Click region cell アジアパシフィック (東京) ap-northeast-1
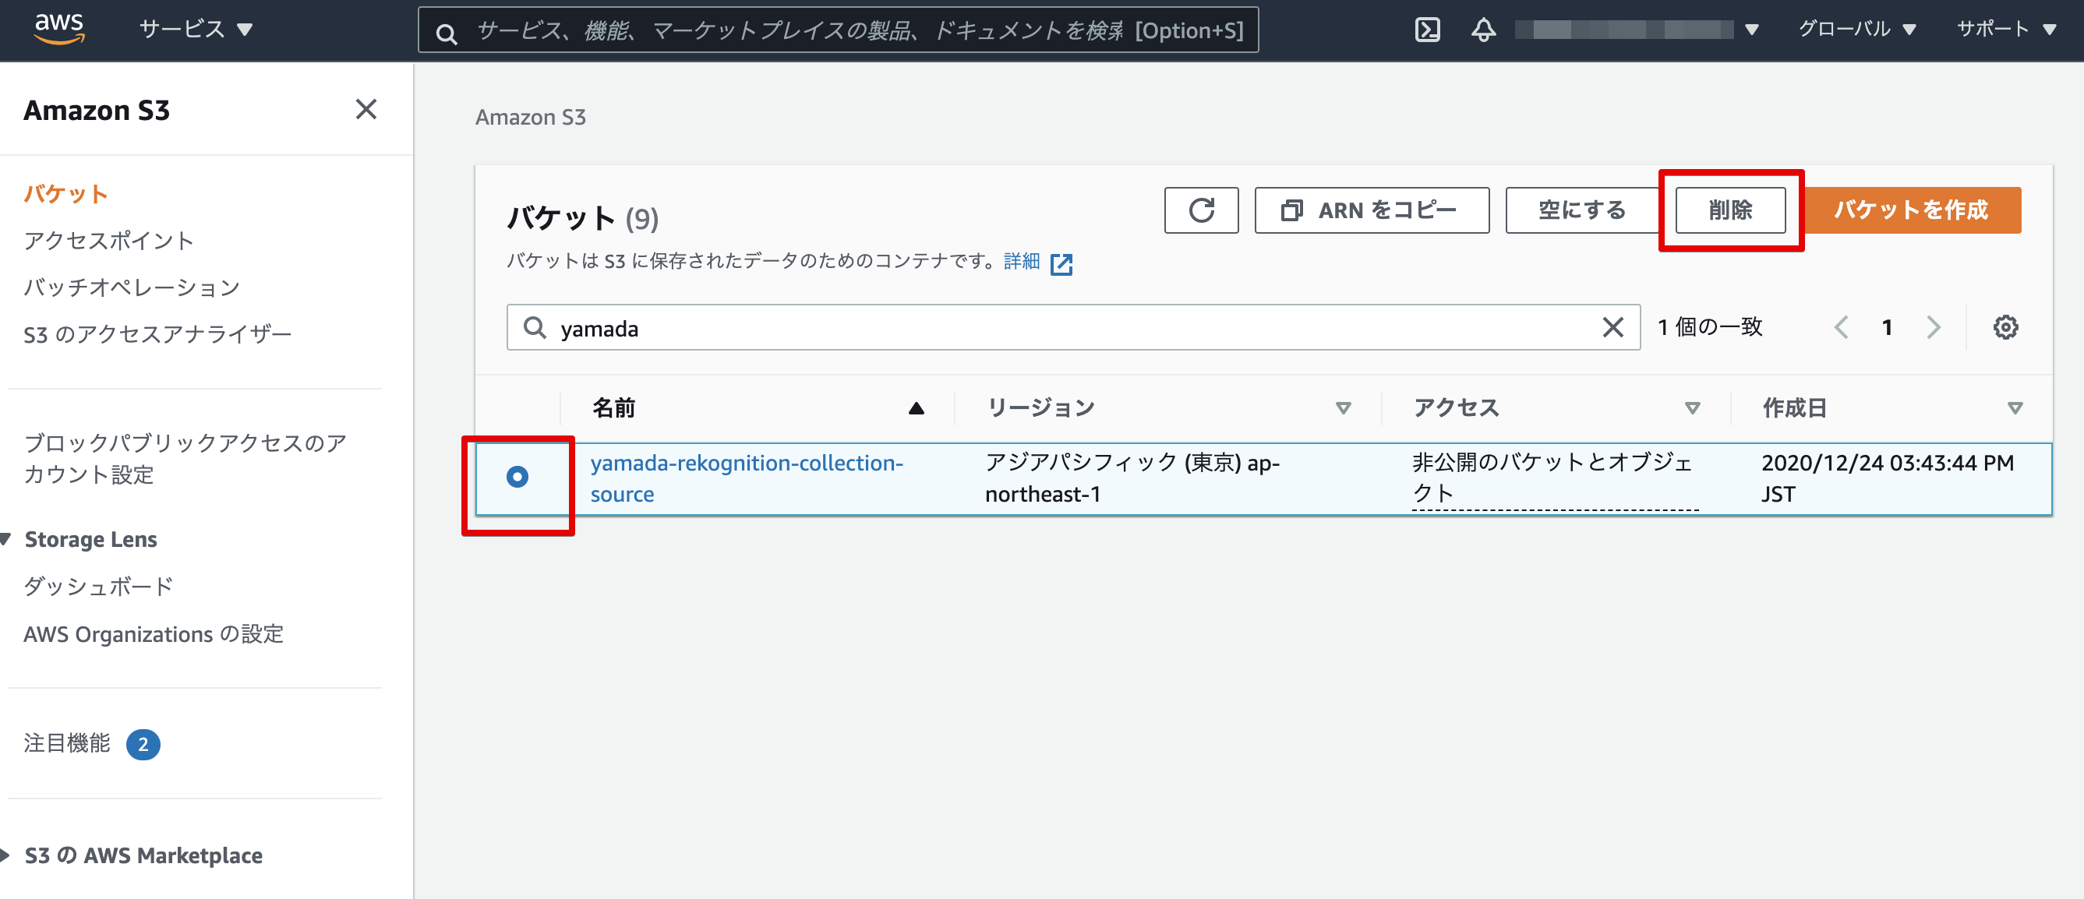The height and width of the screenshot is (899, 2084). point(1132,478)
